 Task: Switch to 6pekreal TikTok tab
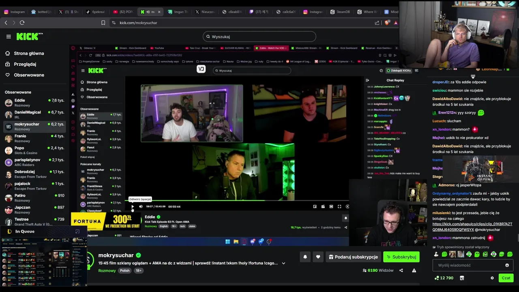tap(95, 12)
